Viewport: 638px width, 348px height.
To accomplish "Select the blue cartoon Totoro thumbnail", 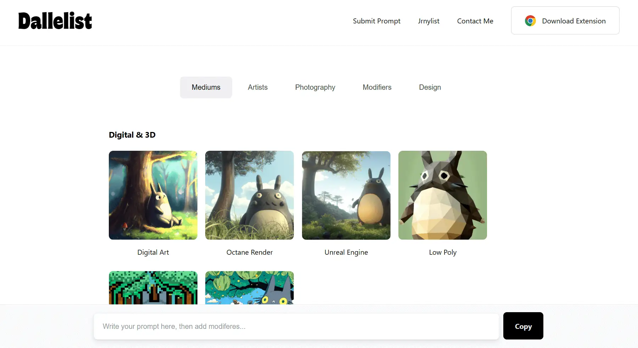I will 250,288.
